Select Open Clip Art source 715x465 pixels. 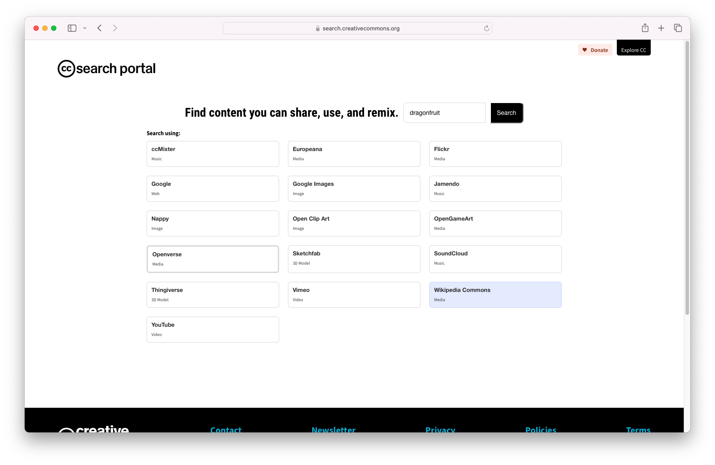click(x=354, y=223)
